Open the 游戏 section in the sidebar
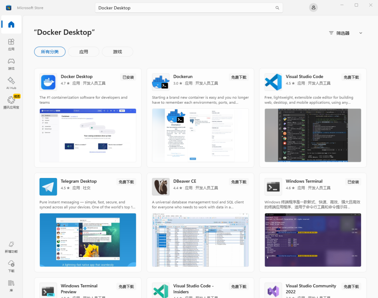 coord(11,63)
